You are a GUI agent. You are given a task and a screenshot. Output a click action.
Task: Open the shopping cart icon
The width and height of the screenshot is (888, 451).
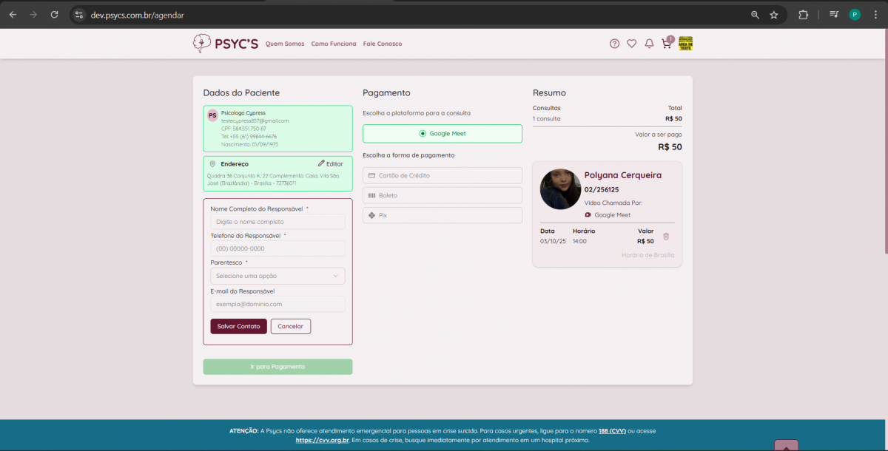666,44
